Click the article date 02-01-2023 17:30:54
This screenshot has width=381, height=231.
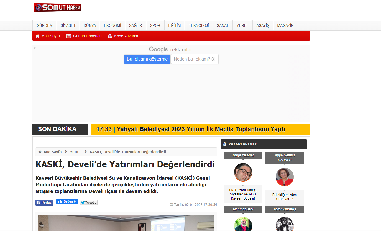click(x=201, y=205)
